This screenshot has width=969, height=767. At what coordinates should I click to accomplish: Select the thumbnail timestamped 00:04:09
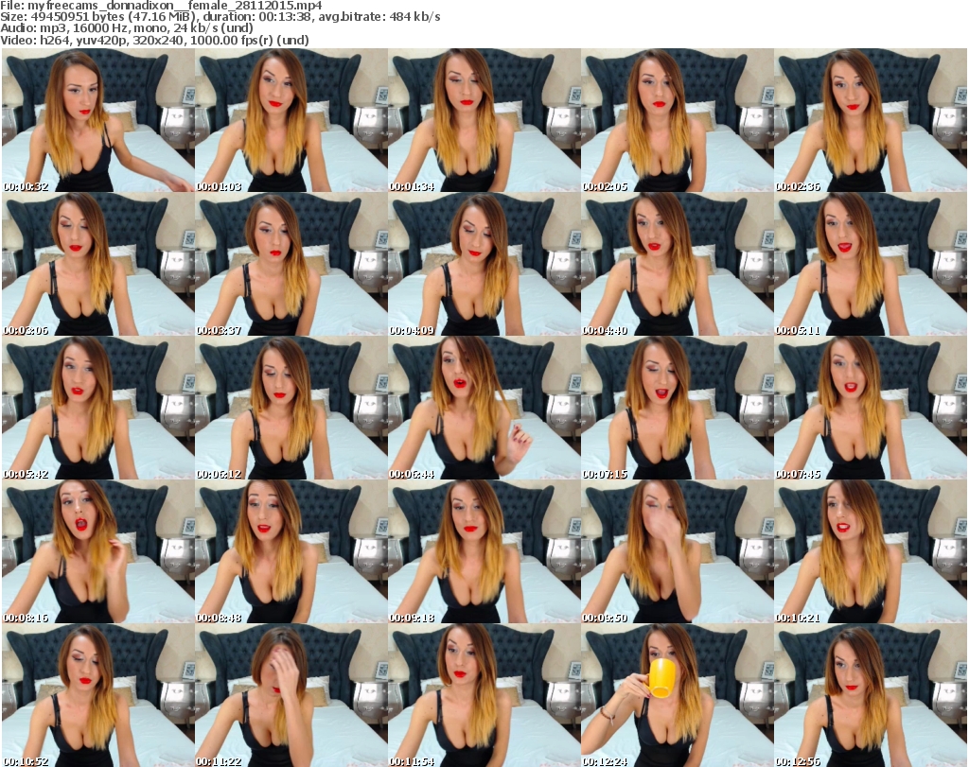click(x=484, y=264)
